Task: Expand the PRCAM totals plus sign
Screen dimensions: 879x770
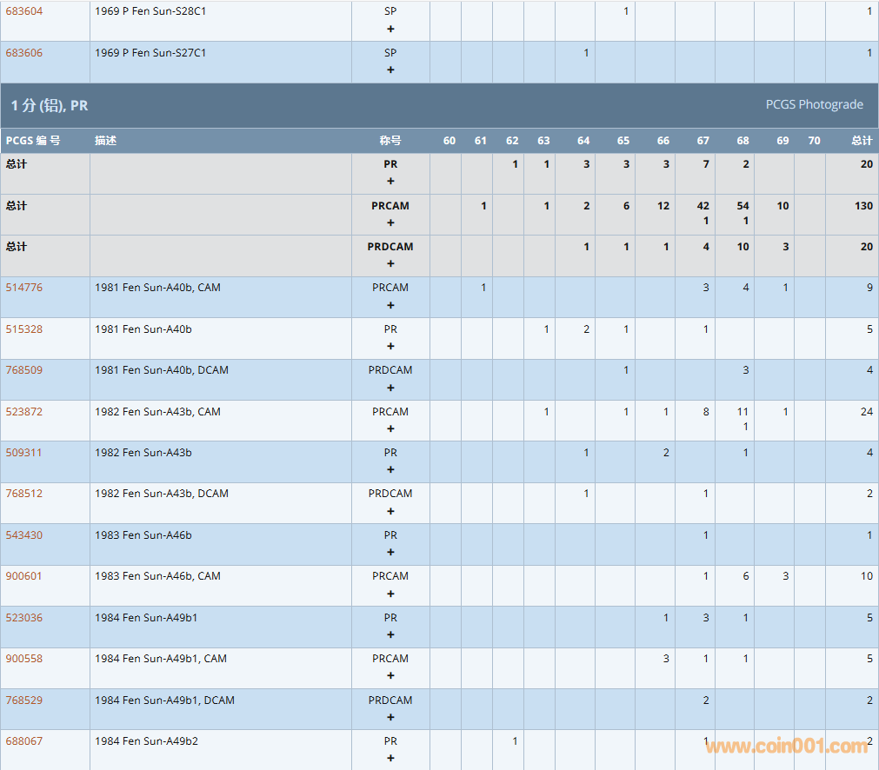Action: click(390, 222)
